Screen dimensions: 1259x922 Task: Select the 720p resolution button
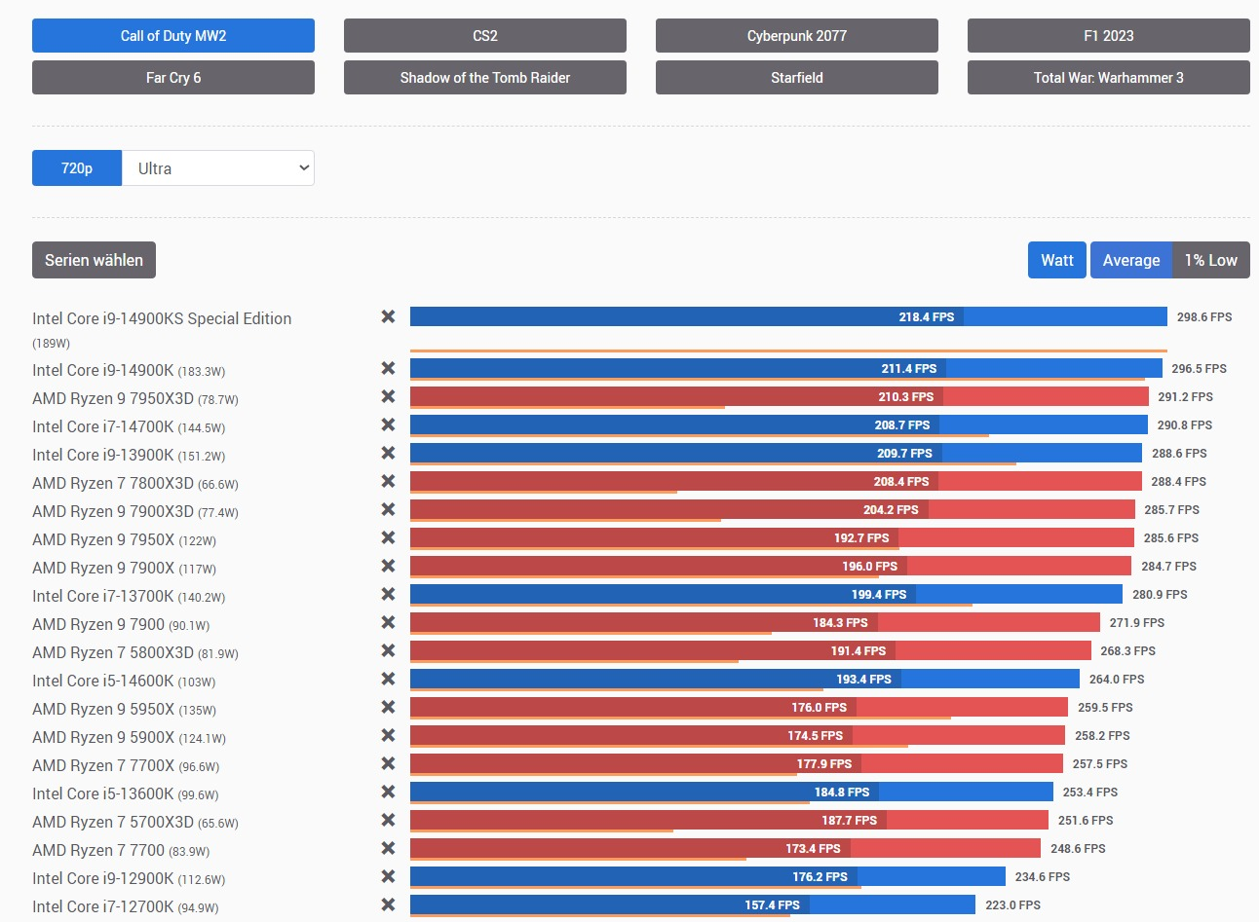(77, 168)
